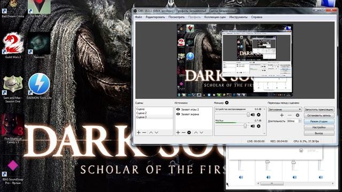Open the transition properties gear icon

(x=298, y=115)
